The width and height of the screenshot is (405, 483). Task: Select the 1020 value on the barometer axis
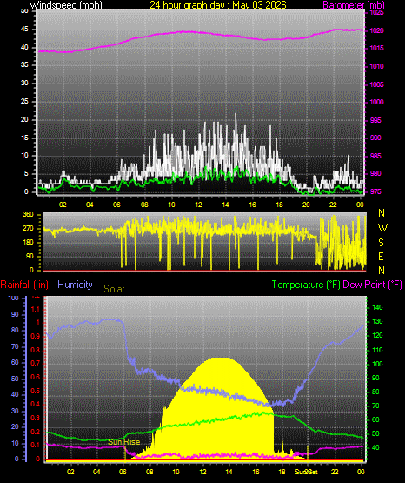(x=376, y=30)
